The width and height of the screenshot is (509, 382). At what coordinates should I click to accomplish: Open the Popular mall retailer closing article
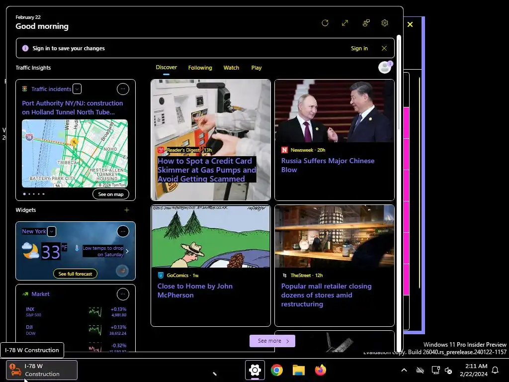point(326,295)
